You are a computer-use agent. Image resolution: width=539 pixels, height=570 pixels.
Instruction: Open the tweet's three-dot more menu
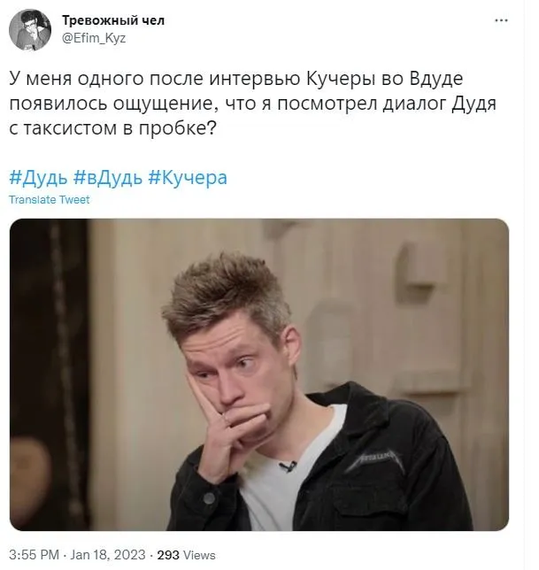coord(501,20)
